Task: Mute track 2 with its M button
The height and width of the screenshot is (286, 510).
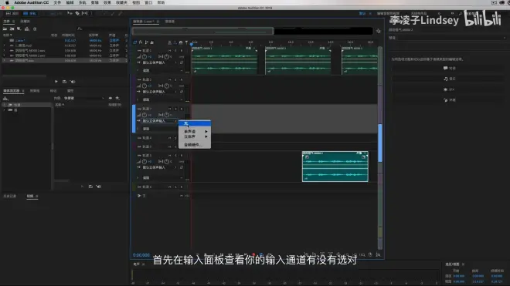Action: tap(170, 79)
